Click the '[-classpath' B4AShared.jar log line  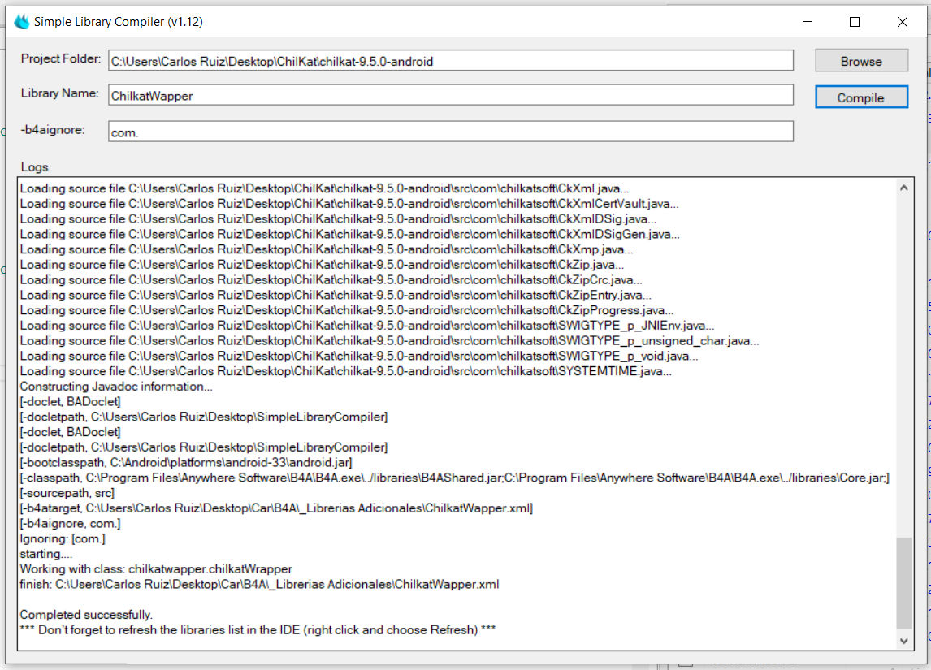455,478
